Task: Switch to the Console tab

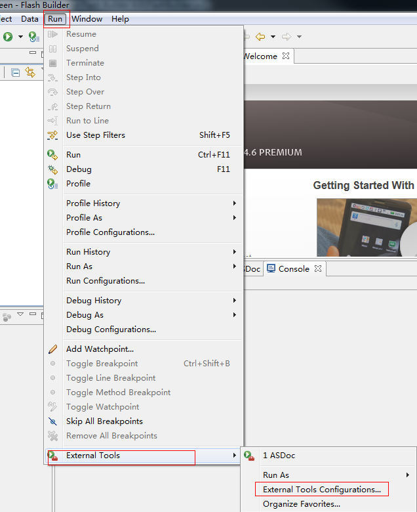Action: (294, 268)
